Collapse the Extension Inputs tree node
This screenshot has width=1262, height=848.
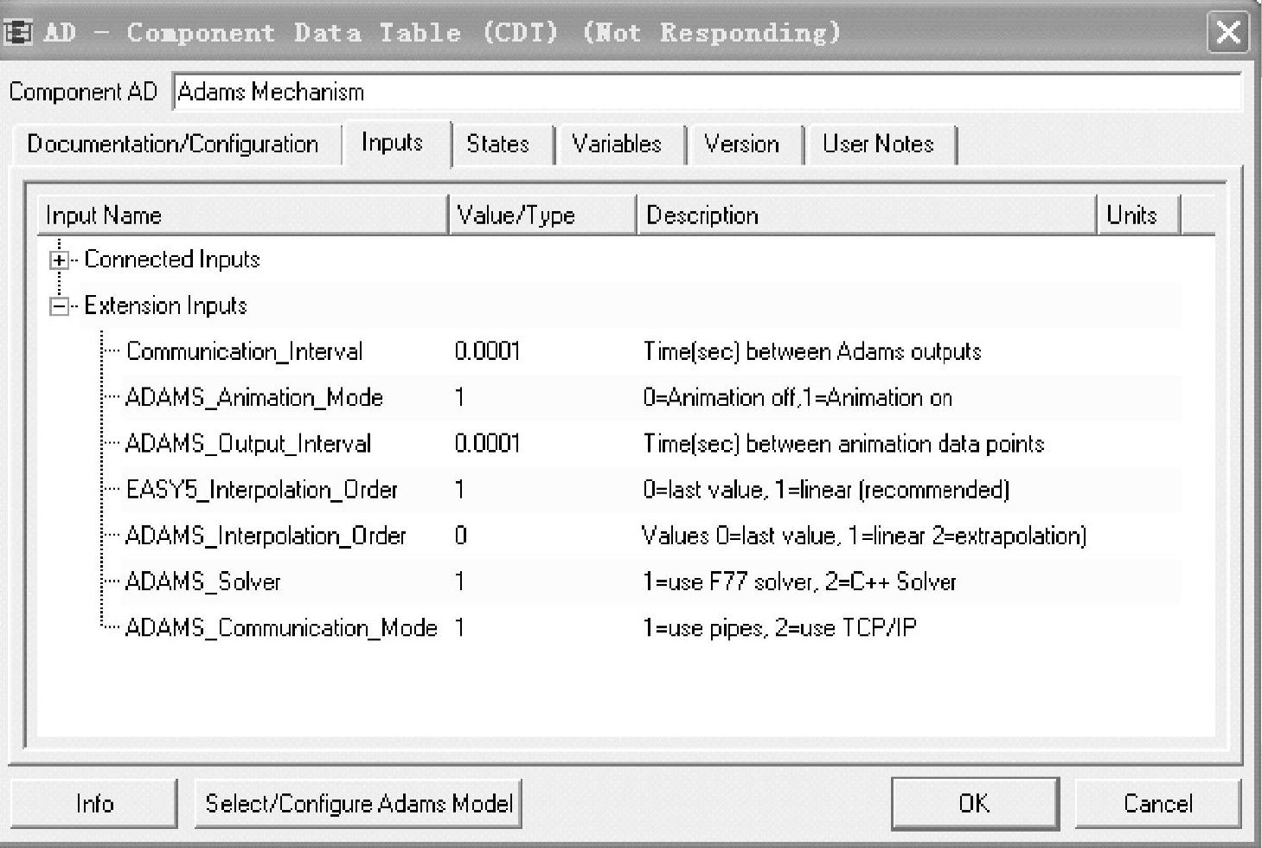click(x=59, y=306)
